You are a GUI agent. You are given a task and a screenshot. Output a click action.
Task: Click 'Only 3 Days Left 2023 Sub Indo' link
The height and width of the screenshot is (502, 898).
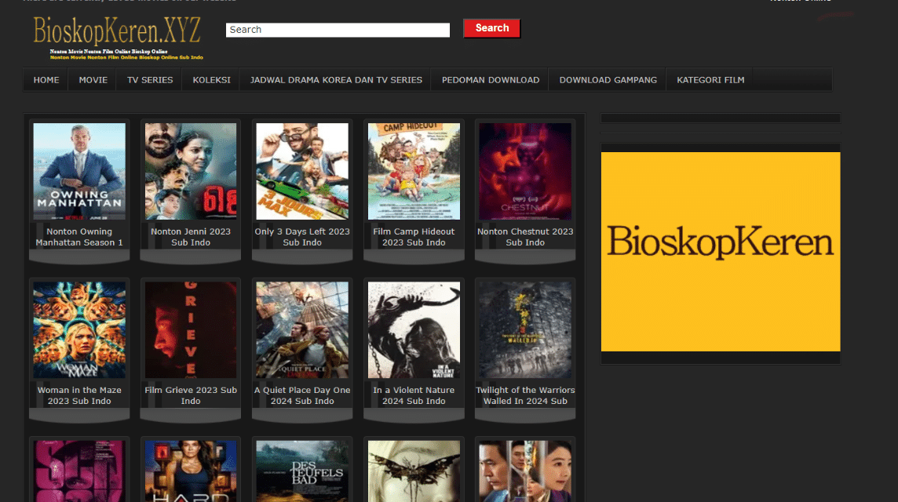tap(301, 237)
